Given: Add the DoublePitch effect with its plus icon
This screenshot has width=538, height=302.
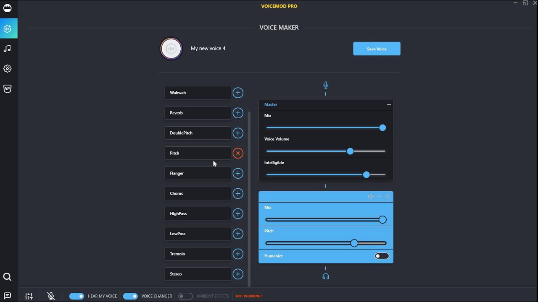Looking at the screenshot, I should (238, 133).
